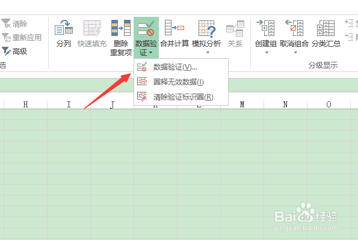
Task: Click the Ungroup (取消组合) icon
Action: (x=294, y=28)
